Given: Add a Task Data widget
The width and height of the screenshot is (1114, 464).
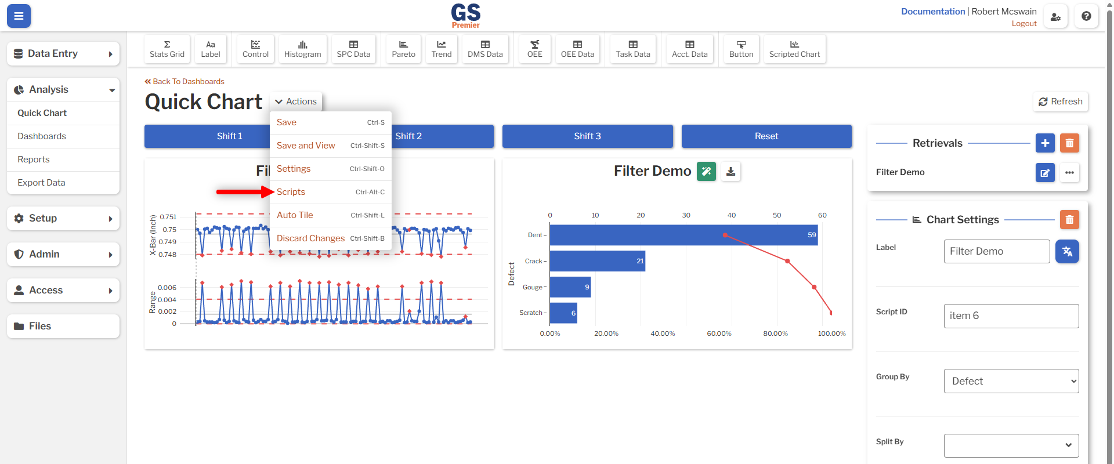Looking at the screenshot, I should [x=633, y=49].
